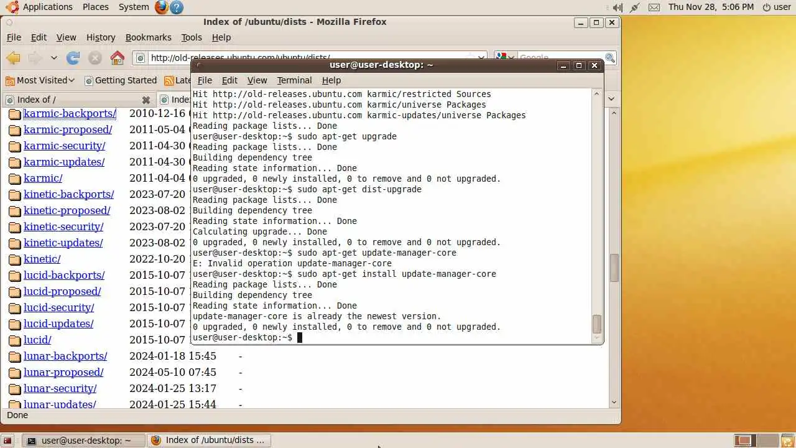Open tab list dropdown arrow
Image resolution: width=796 pixels, height=448 pixels.
click(611, 99)
